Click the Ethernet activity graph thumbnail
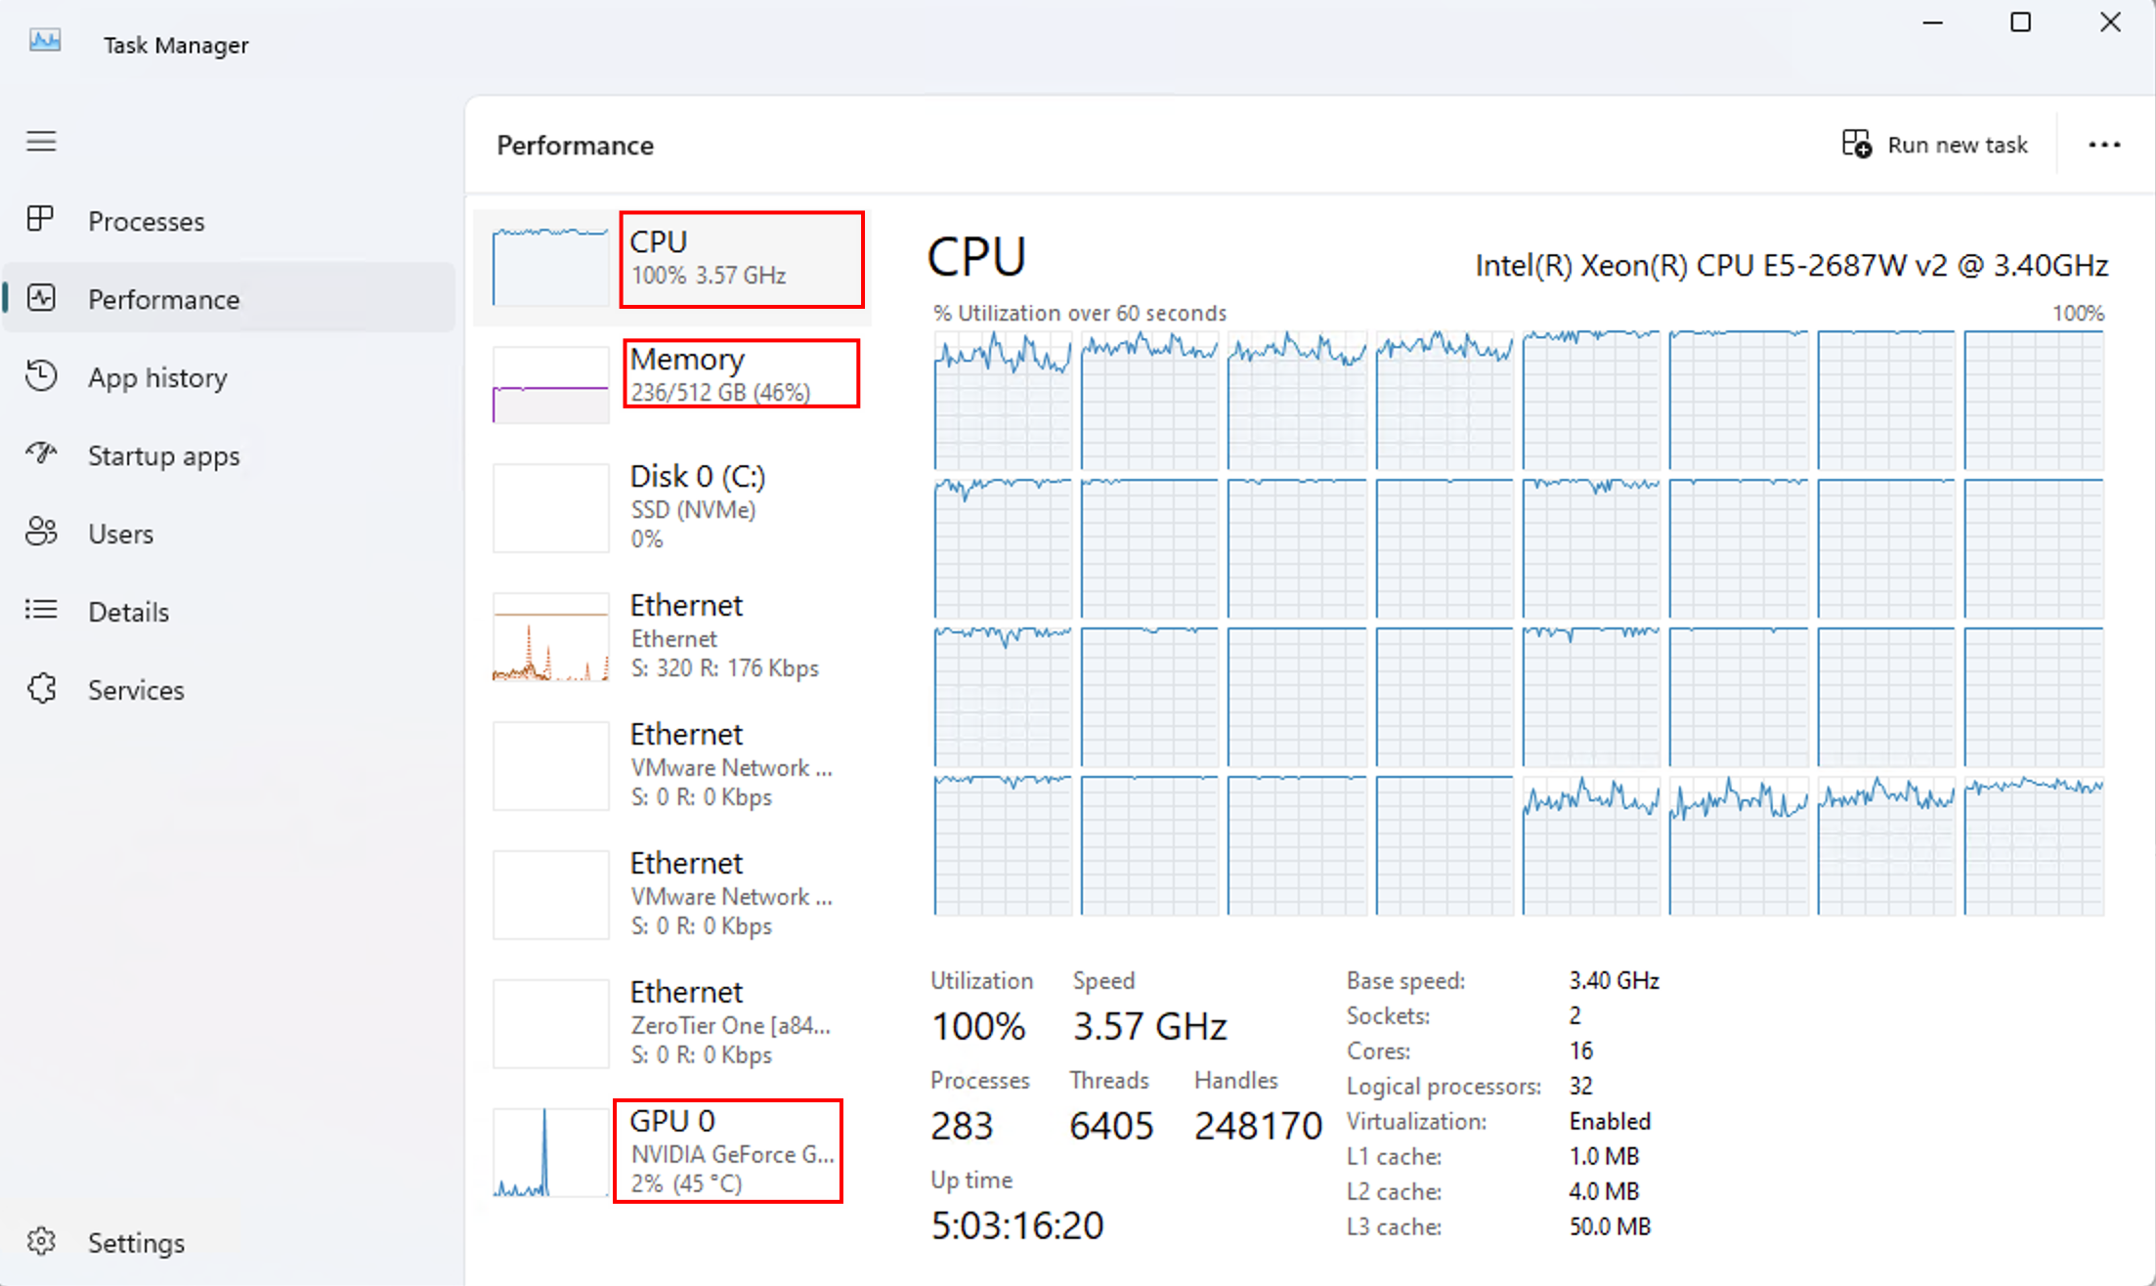This screenshot has height=1286, width=2156. click(550, 637)
